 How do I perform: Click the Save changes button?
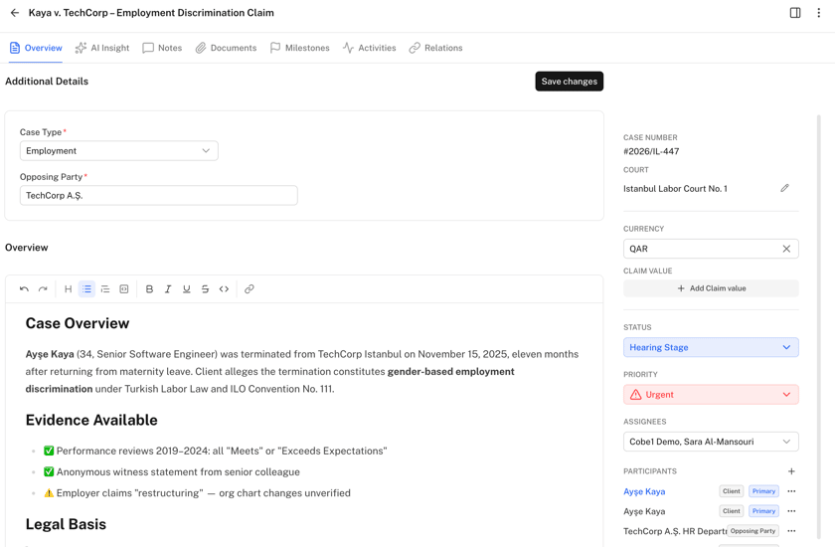tap(570, 82)
